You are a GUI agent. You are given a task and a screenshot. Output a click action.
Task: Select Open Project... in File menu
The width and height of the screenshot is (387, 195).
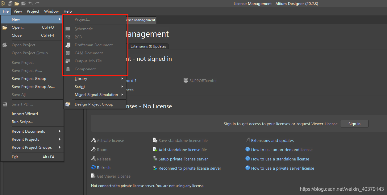point(32,45)
